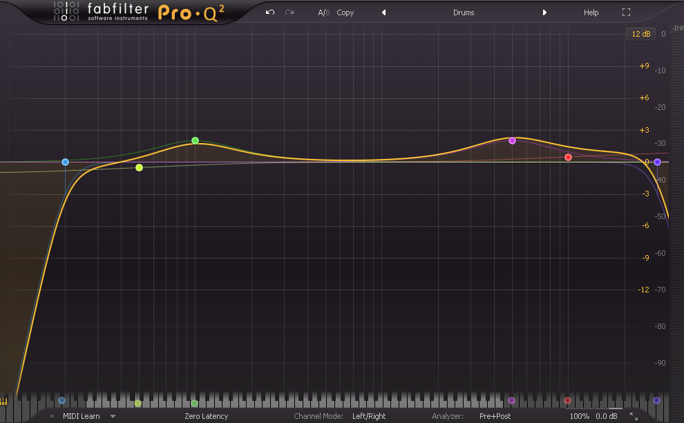The width and height of the screenshot is (684, 423).
Task: Click the red band marker on piano keyboard
Action: 567,400
